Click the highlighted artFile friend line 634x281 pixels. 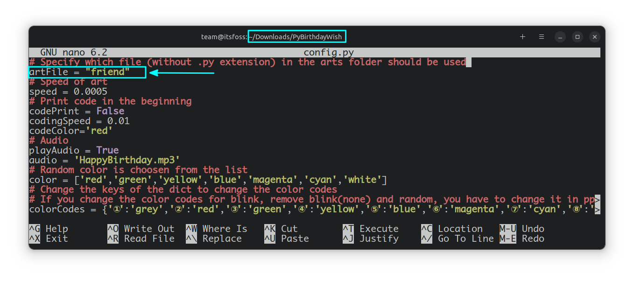(86, 72)
